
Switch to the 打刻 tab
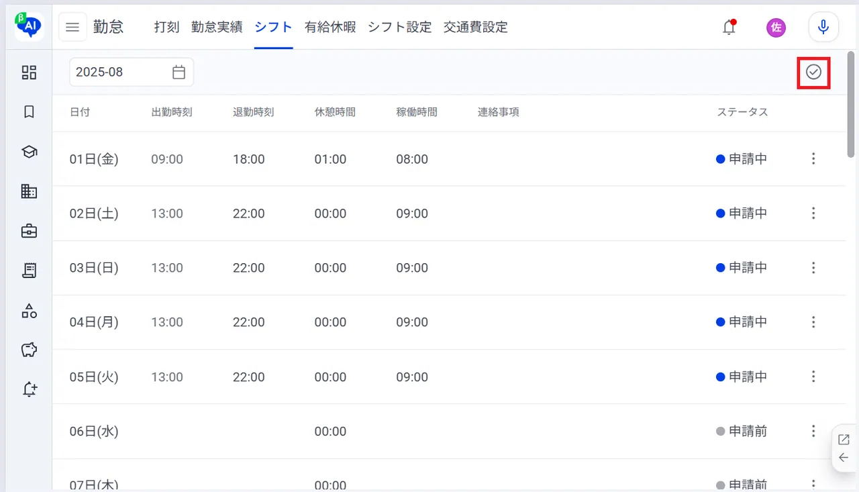[166, 28]
